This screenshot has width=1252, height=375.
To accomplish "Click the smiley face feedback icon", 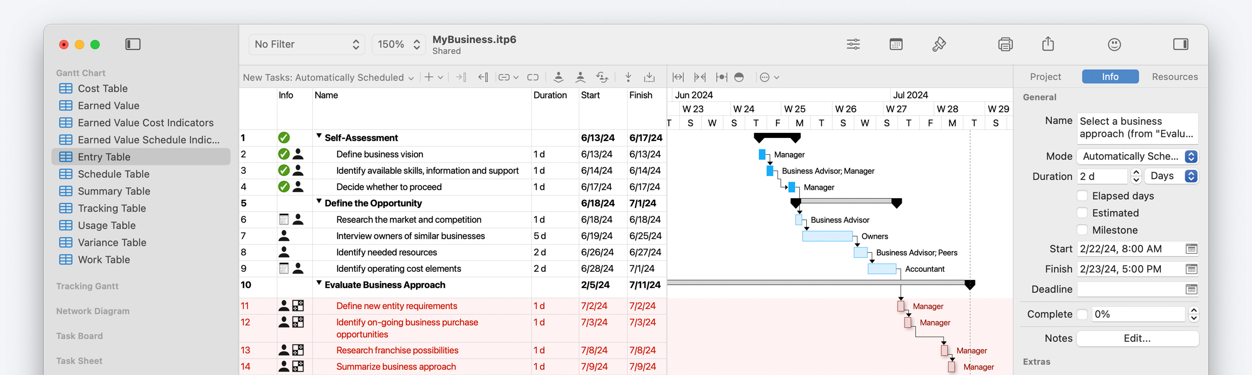I will tap(1114, 45).
